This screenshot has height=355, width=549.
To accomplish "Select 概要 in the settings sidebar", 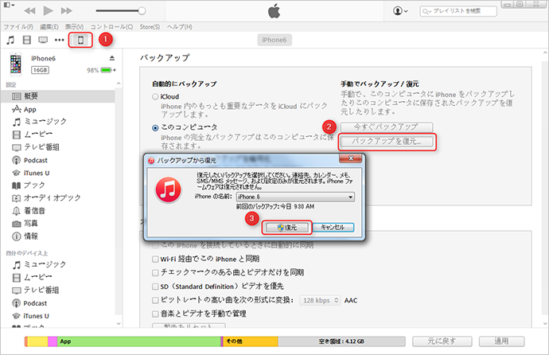I will click(58, 96).
